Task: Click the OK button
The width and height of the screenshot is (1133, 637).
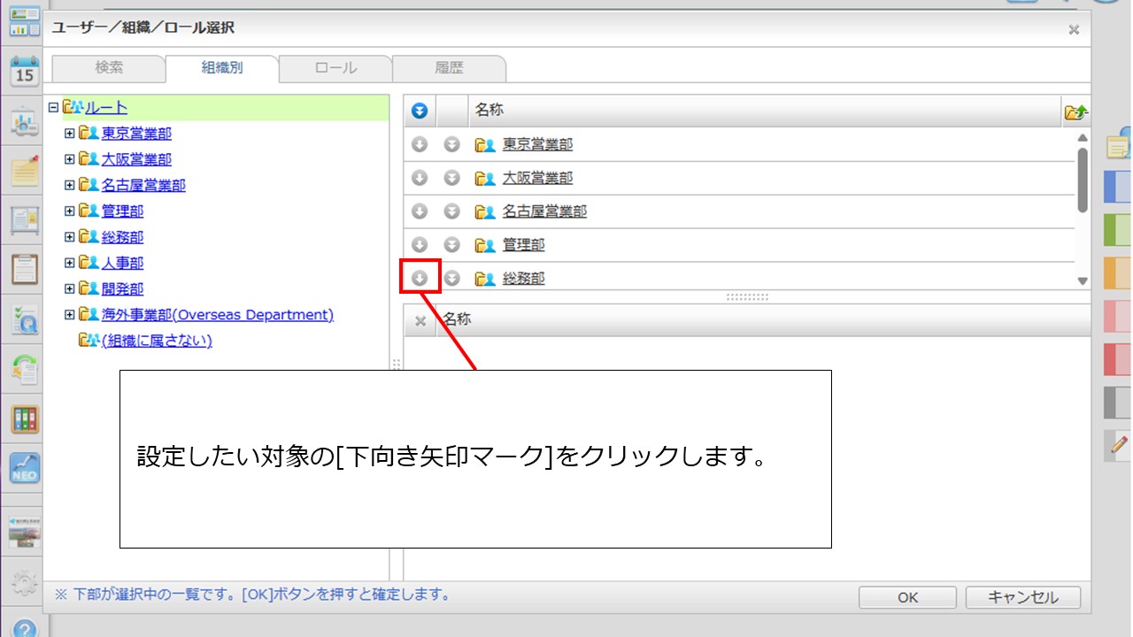Action: 907,597
